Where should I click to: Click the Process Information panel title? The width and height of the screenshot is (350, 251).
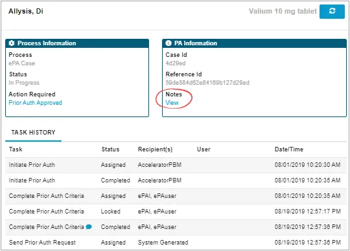point(47,43)
